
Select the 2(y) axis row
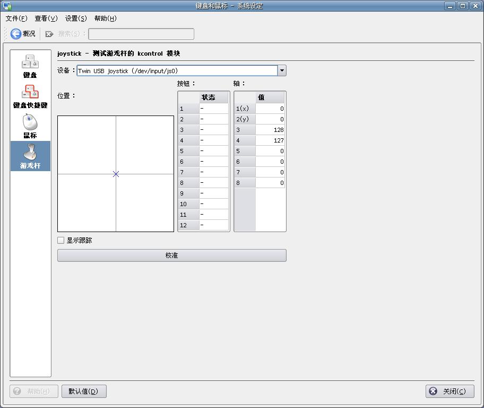coord(260,119)
